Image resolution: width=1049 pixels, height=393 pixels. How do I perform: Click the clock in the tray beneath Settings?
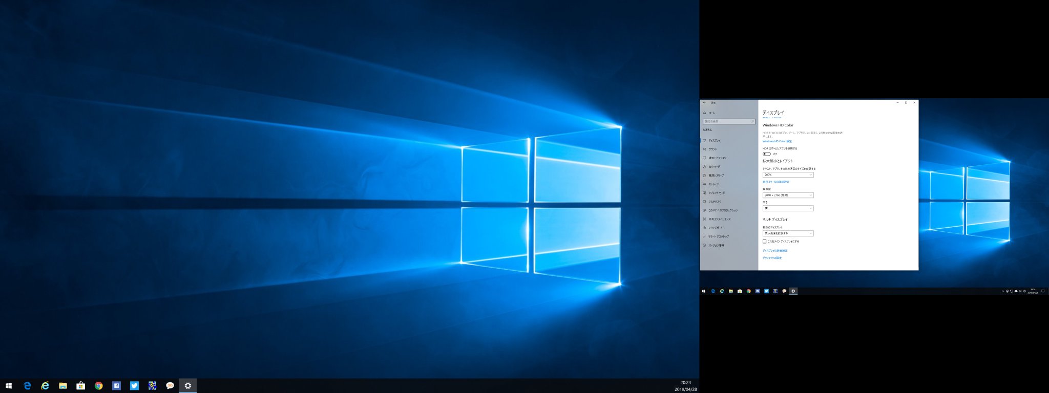1033,291
